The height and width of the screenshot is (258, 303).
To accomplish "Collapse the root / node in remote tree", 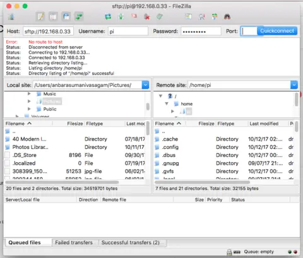I will 161,96.
